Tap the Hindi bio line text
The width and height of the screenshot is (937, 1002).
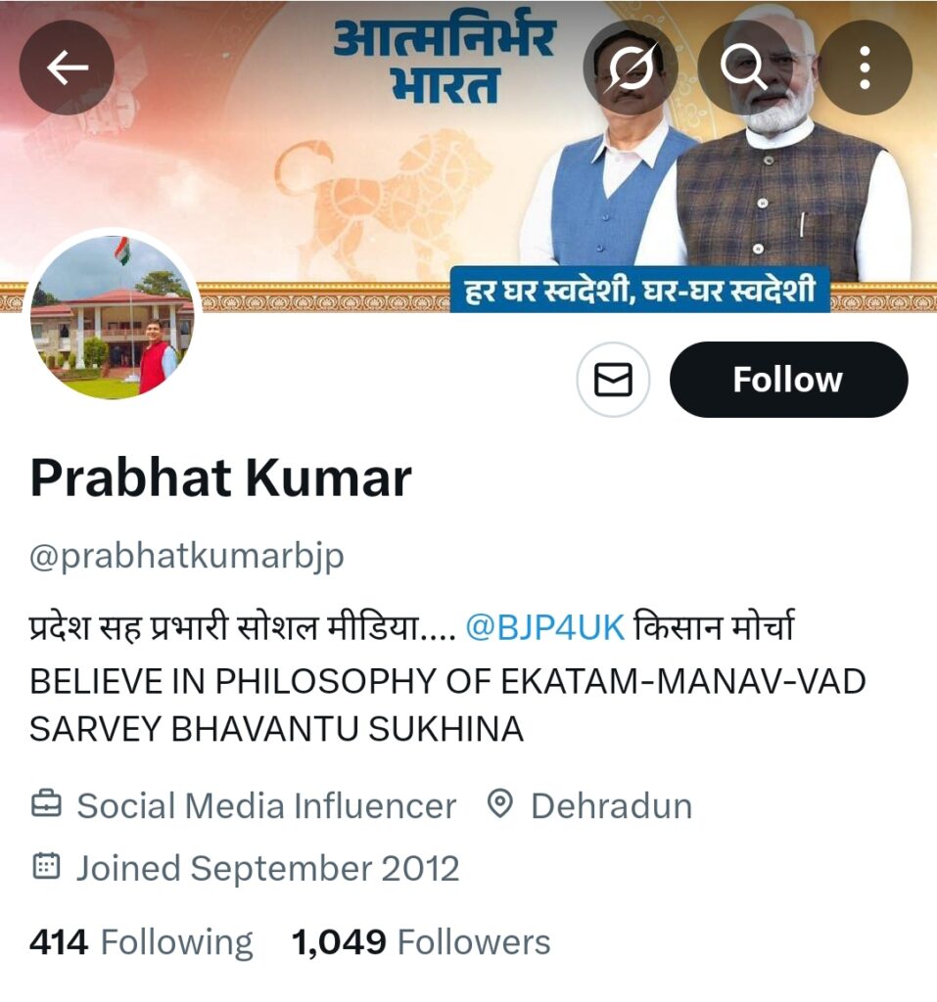click(x=412, y=627)
